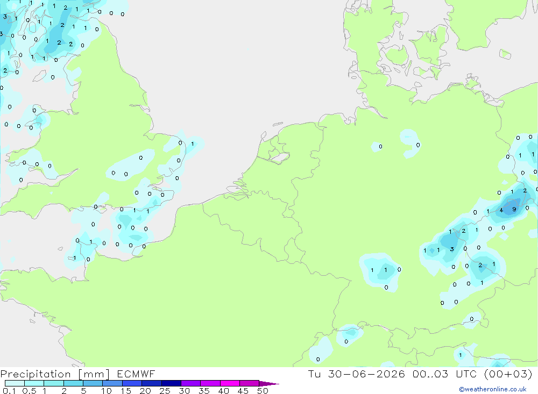Viewport: 538px width, 394px height.
Task: Click the 'ECMWF' model label
Action: click(x=136, y=374)
